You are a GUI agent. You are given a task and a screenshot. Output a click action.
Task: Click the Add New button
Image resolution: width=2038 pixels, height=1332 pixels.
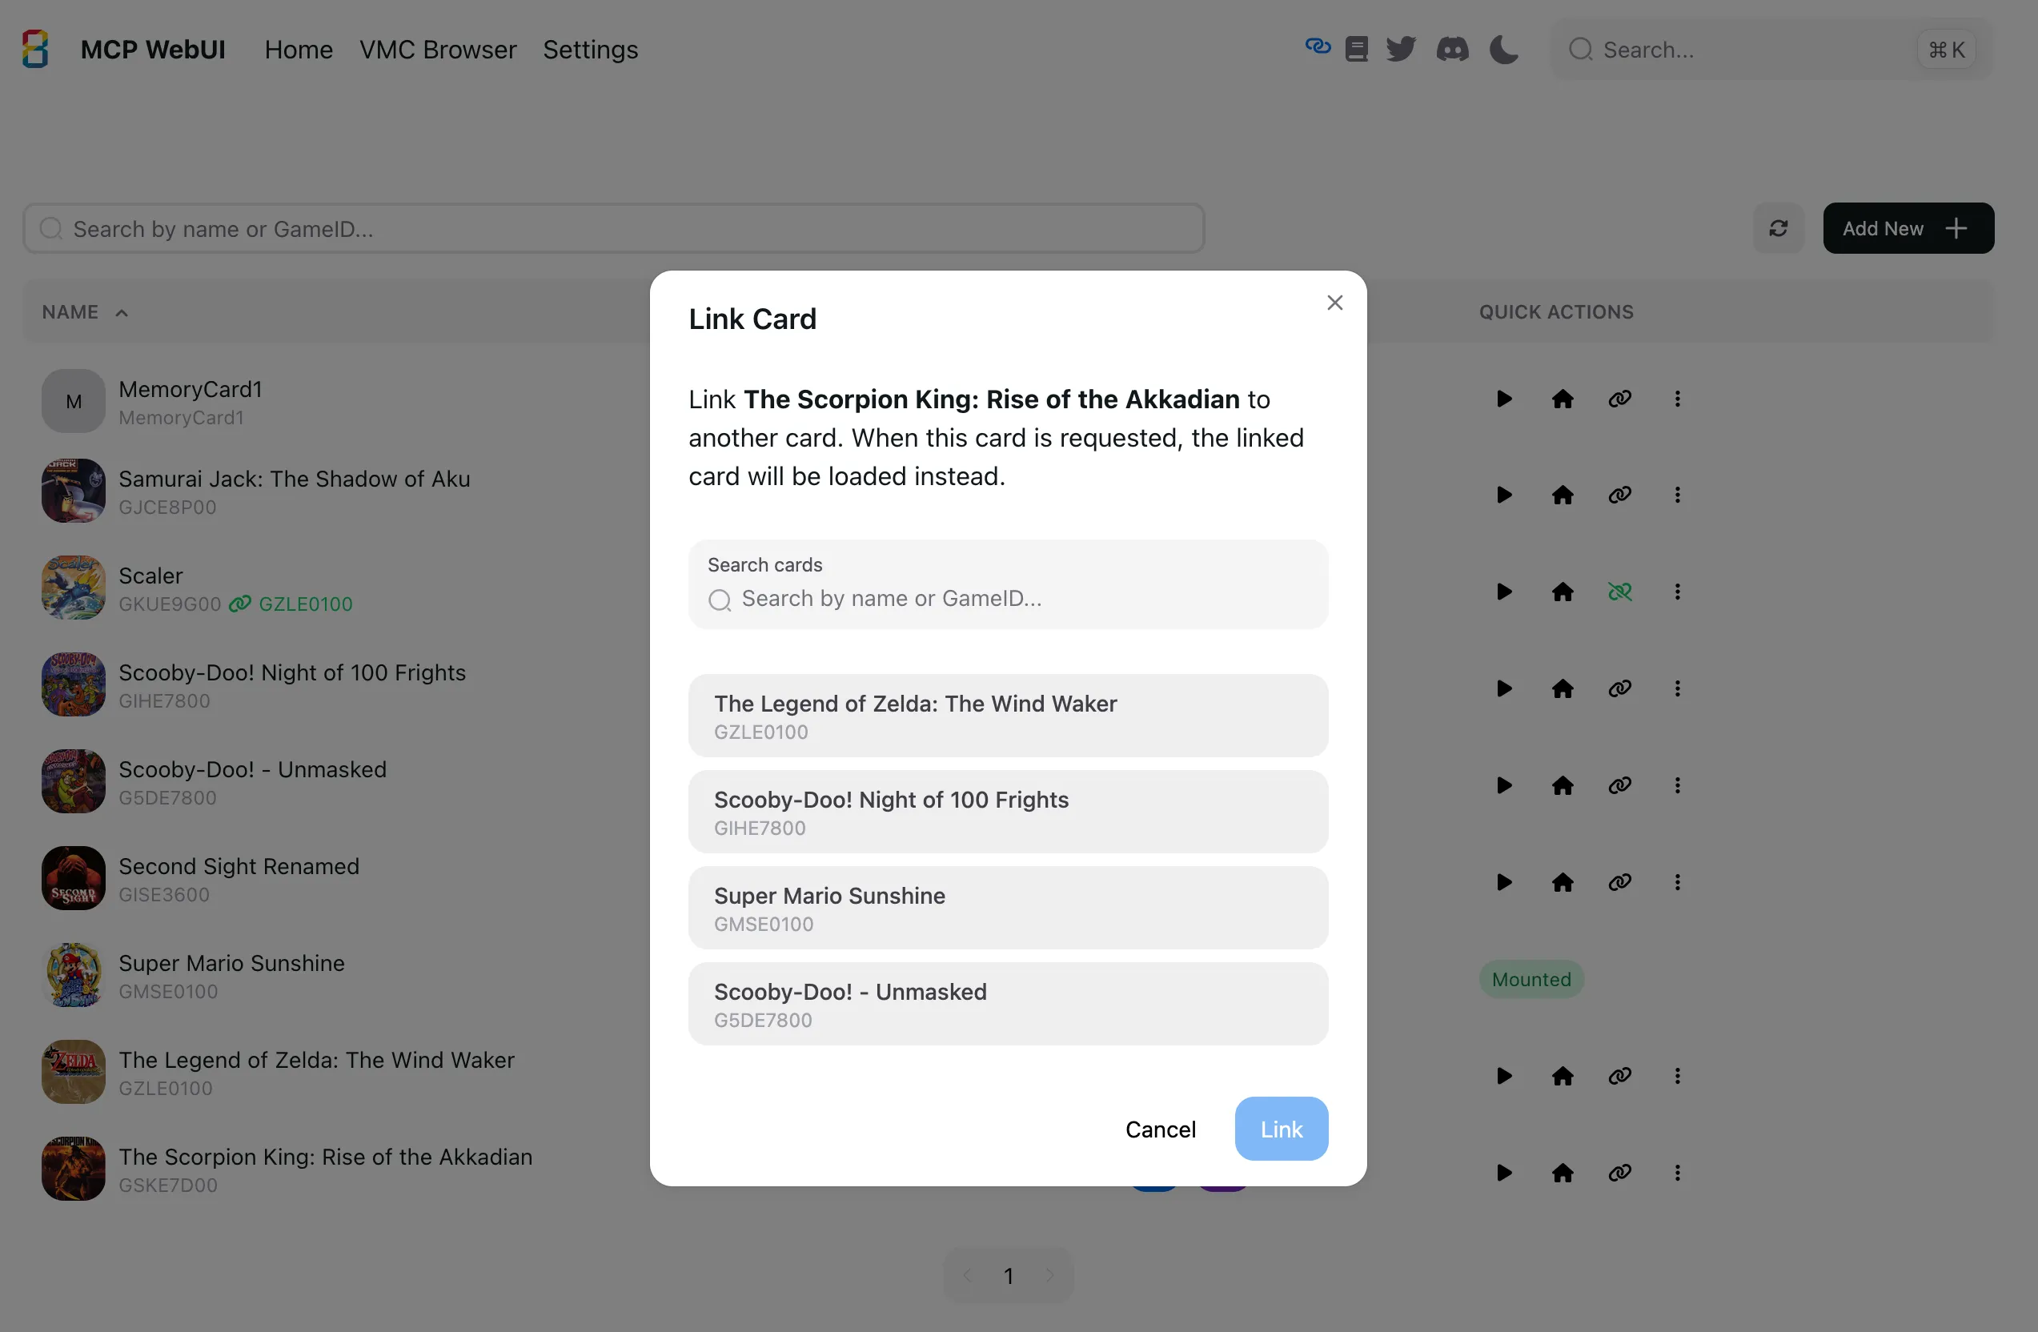coord(1908,229)
